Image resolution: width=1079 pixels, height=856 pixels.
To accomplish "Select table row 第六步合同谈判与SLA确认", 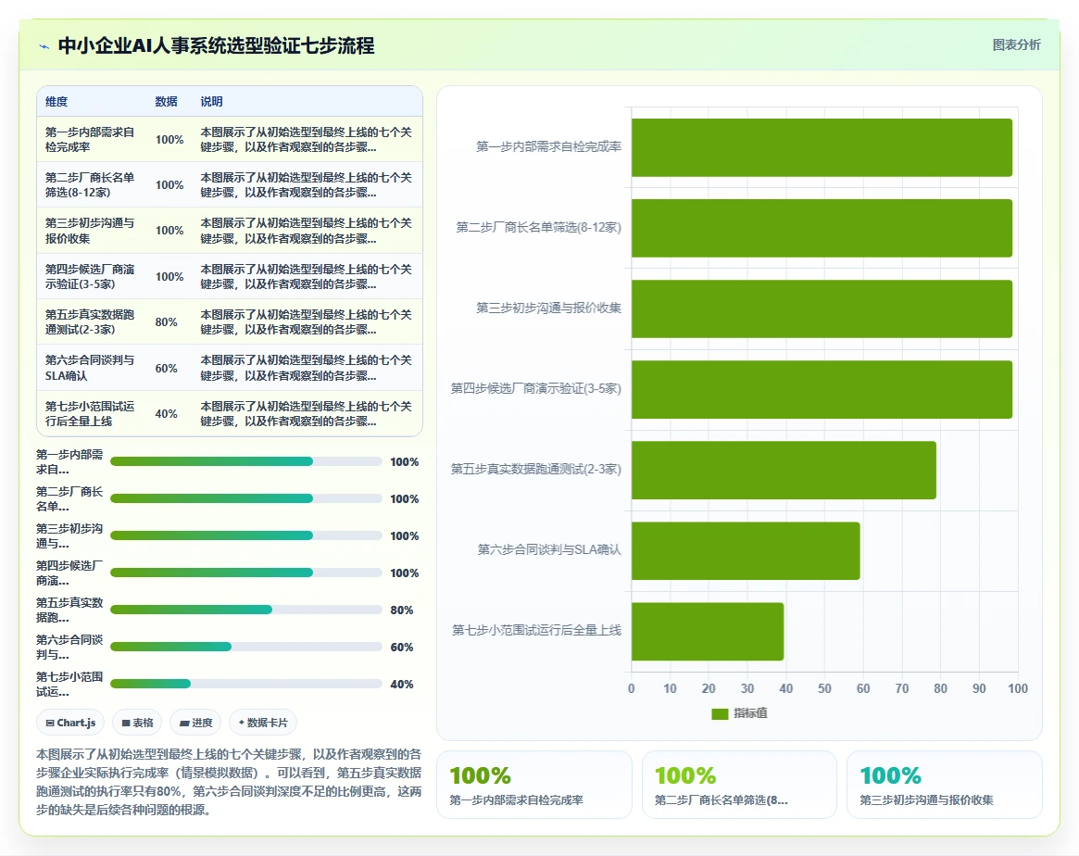I will point(229,368).
